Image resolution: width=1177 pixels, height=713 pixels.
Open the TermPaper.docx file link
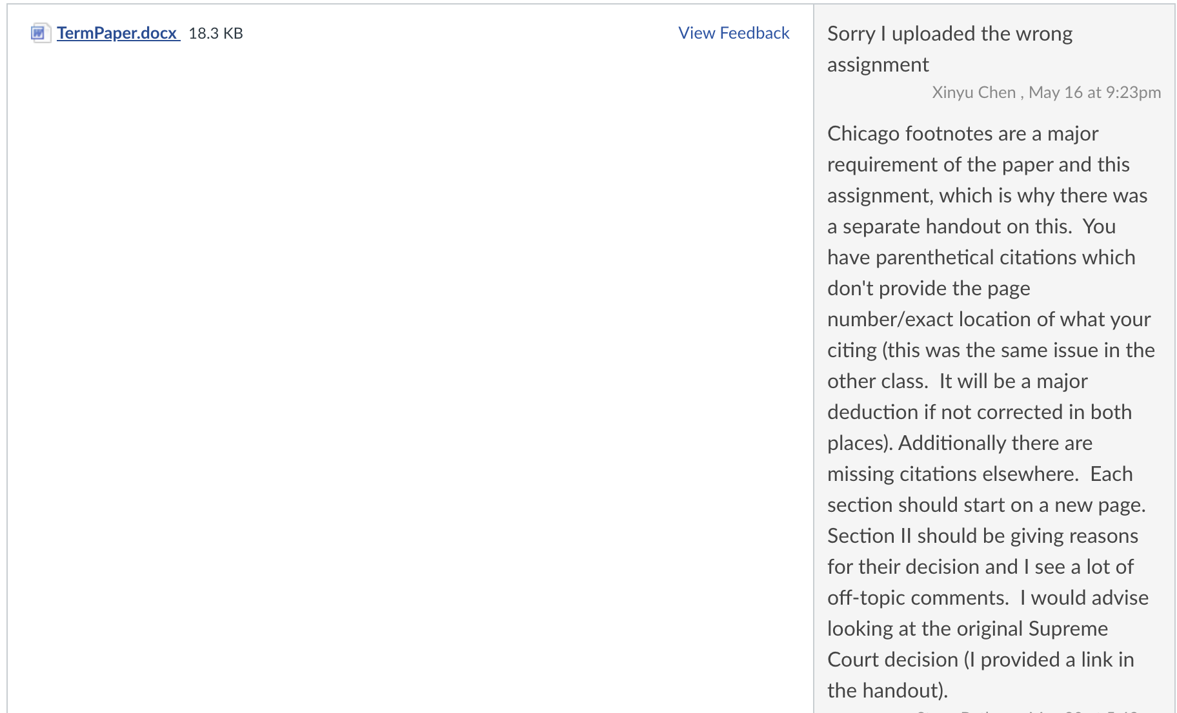(117, 33)
